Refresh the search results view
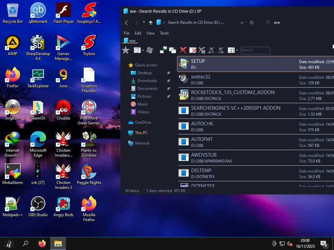Screen dimensions: 334x250 (x=252, y=22)
